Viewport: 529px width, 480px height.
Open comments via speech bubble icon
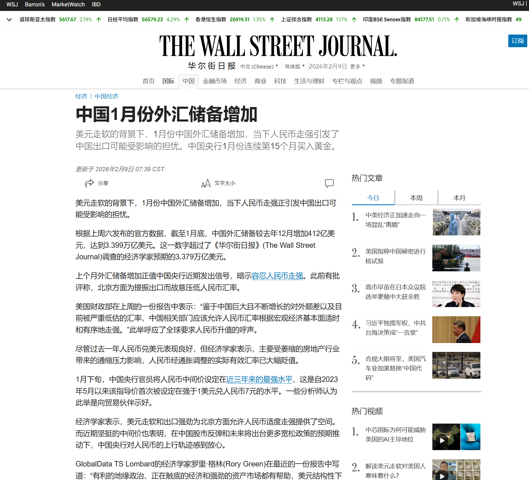pos(329,183)
